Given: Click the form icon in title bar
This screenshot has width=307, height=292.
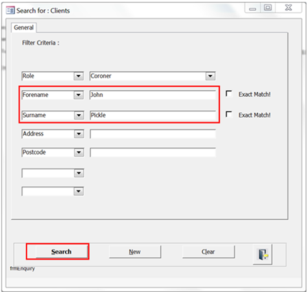Looking at the screenshot, I should pos(10,10).
